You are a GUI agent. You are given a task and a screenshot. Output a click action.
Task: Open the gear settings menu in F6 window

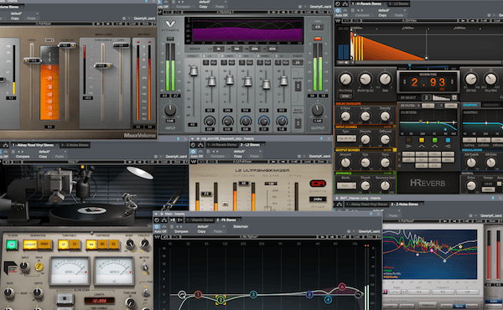click(349, 231)
